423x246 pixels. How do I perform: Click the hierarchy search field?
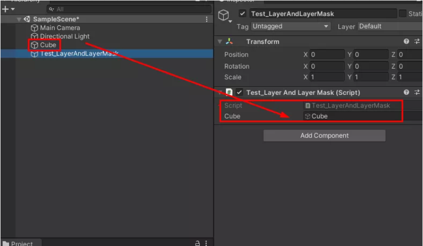[x=129, y=9]
